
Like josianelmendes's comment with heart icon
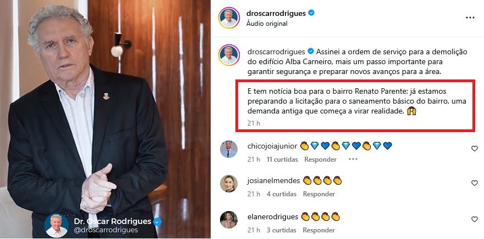(475, 183)
